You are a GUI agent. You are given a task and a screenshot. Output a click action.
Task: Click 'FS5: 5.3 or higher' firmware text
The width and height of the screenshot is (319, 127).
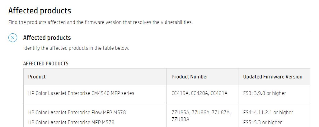click(x=262, y=122)
